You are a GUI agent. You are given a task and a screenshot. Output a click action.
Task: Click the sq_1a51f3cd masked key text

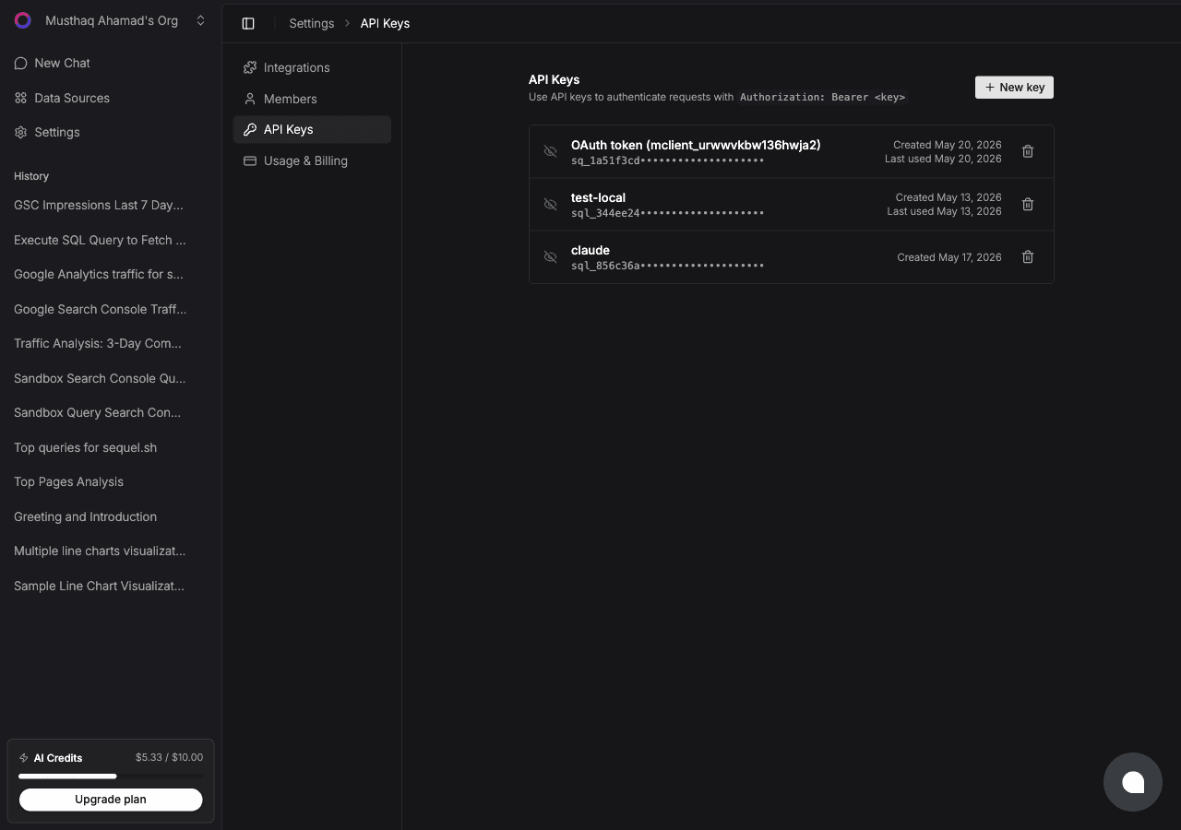pyautogui.click(x=668, y=160)
